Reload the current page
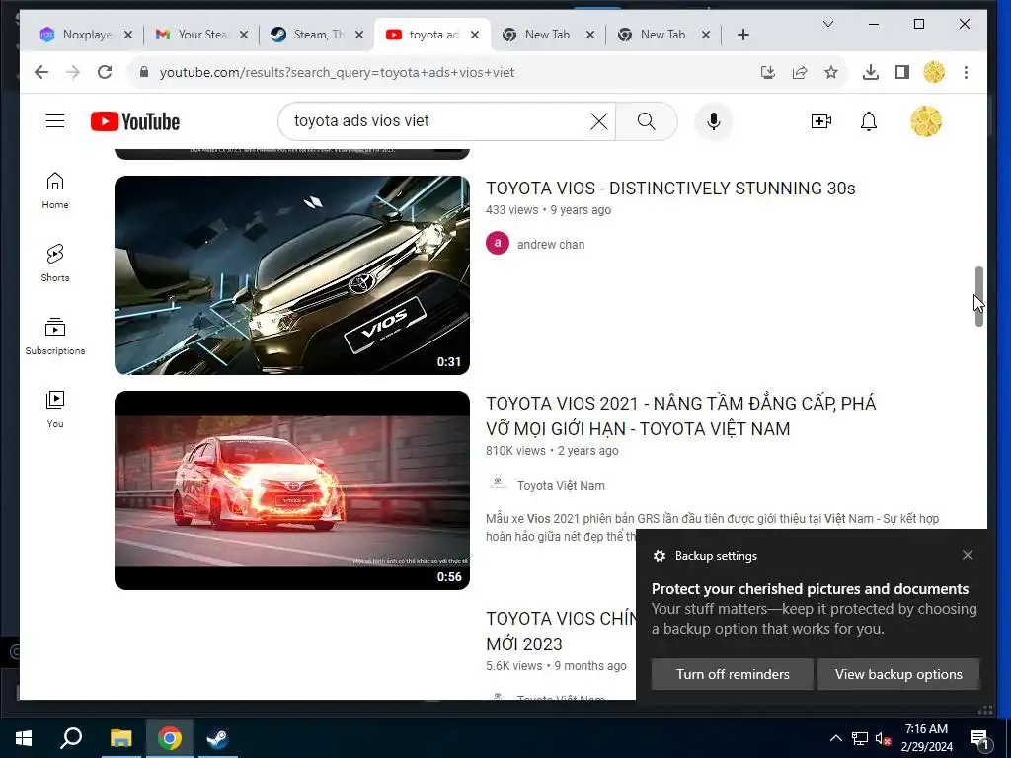The height and width of the screenshot is (758, 1011). 105,72
